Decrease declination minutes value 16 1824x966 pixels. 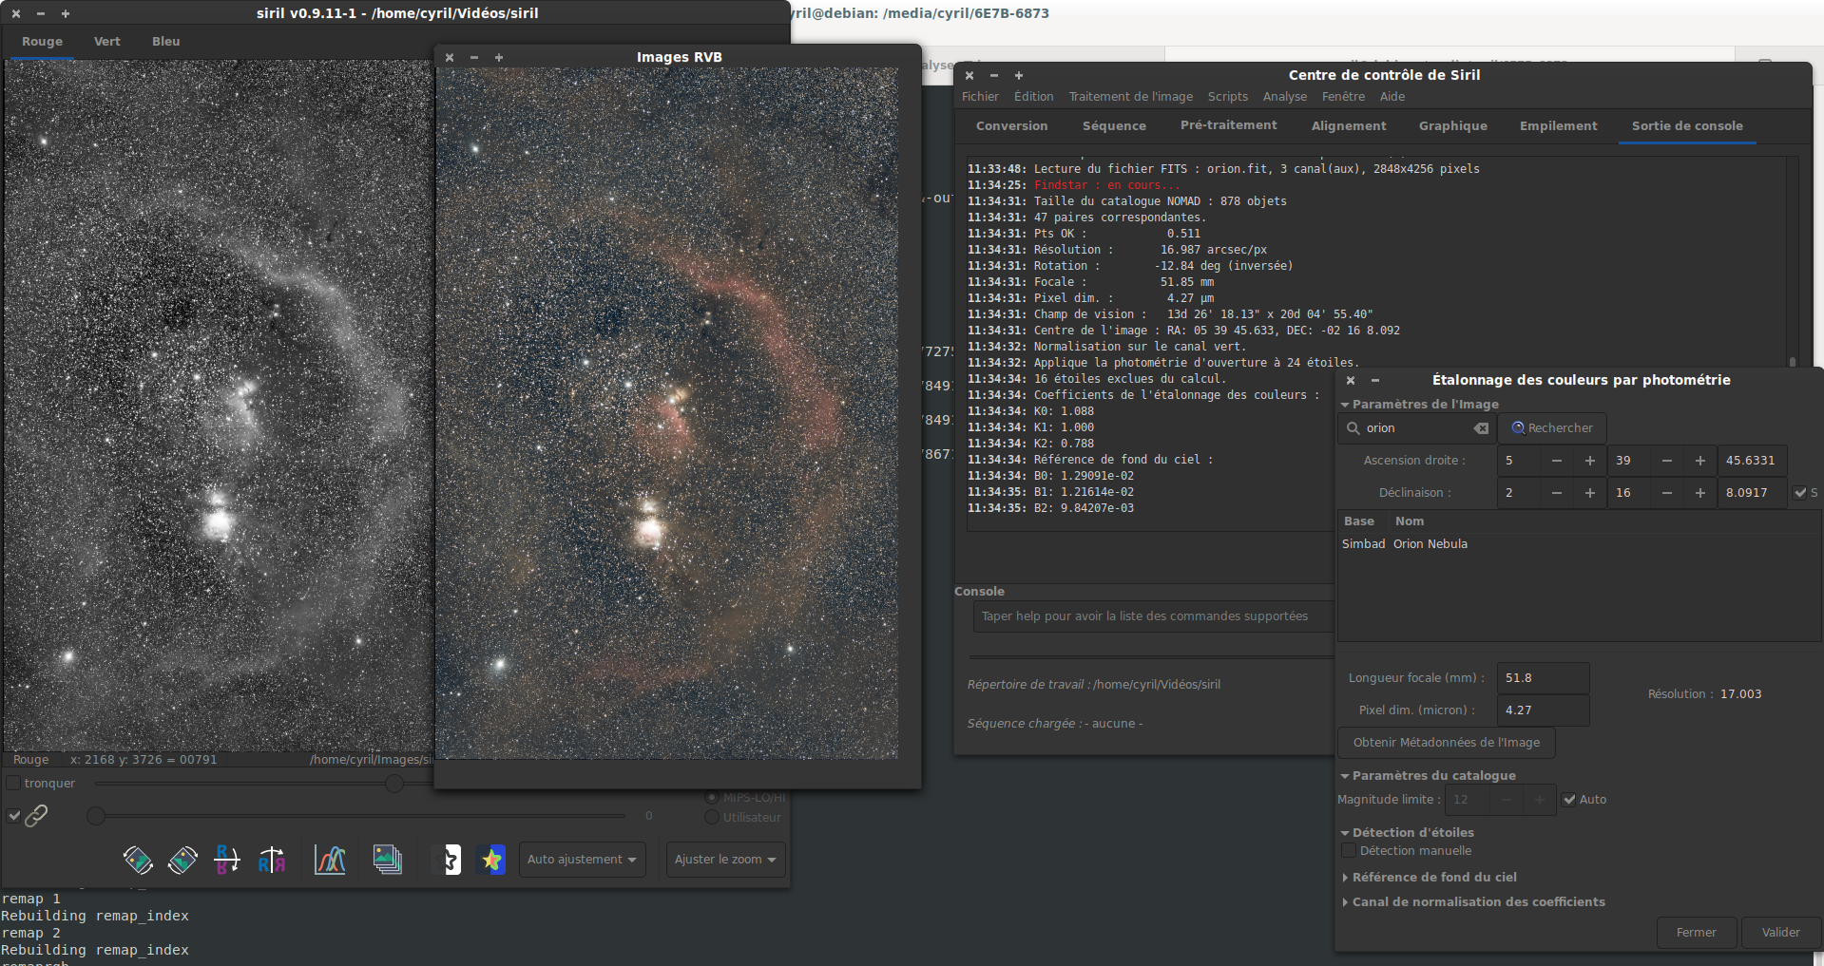pyautogui.click(x=1666, y=493)
